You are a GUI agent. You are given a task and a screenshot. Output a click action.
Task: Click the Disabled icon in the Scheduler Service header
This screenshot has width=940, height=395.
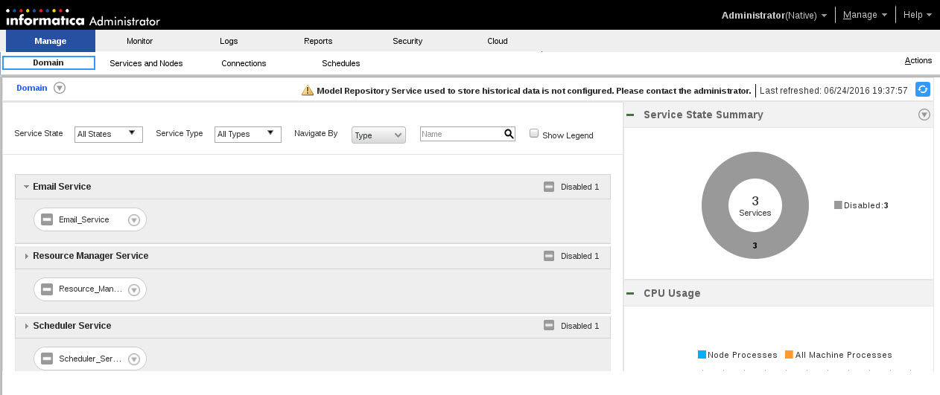(x=549, y=326)
